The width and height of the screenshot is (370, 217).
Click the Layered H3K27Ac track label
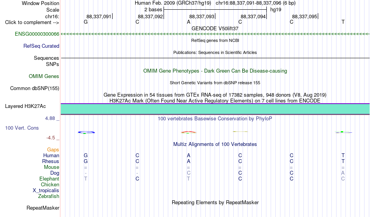(x=25, y=106)
